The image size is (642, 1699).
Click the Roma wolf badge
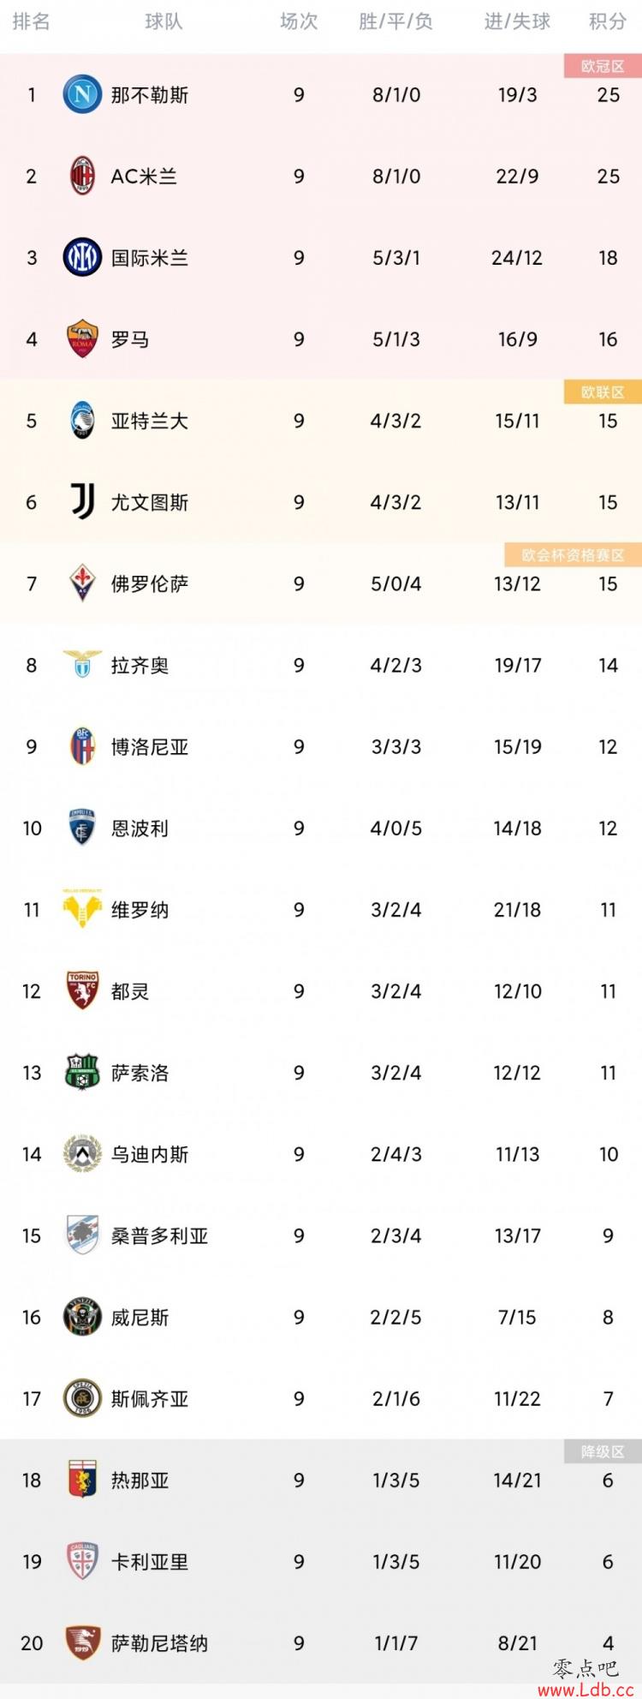coord(82,338)
